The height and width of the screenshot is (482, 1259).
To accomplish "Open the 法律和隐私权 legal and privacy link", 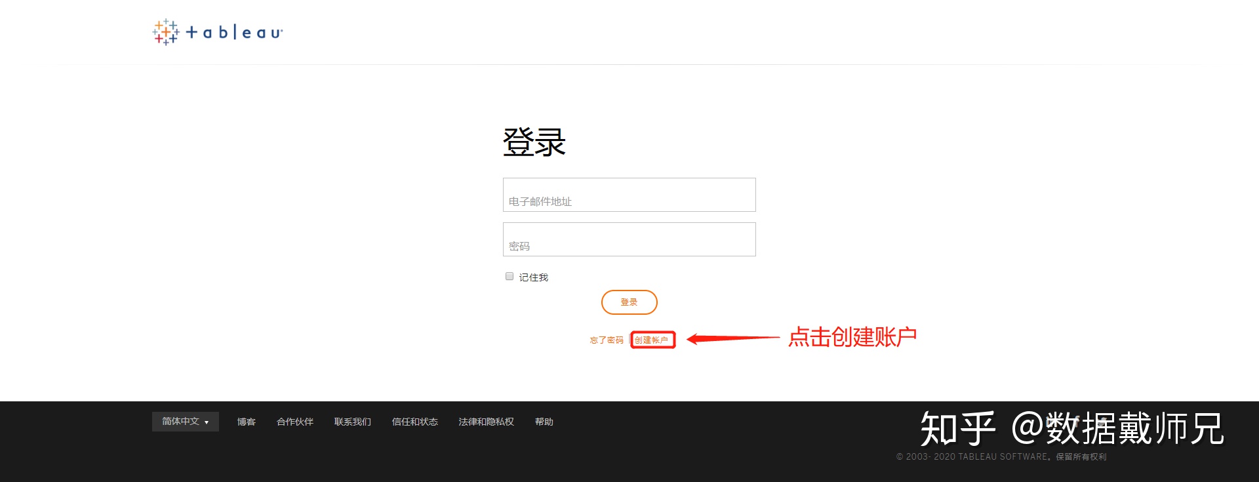I will pos(487,422).
